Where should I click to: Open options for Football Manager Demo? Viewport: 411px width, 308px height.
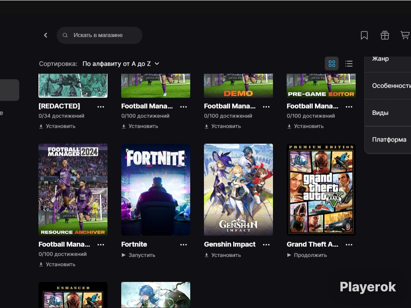click(266, 107)
